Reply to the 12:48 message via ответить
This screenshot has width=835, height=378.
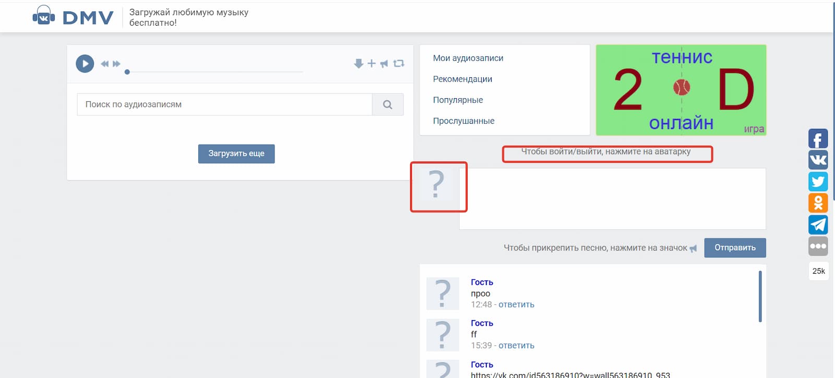(516, 304)
